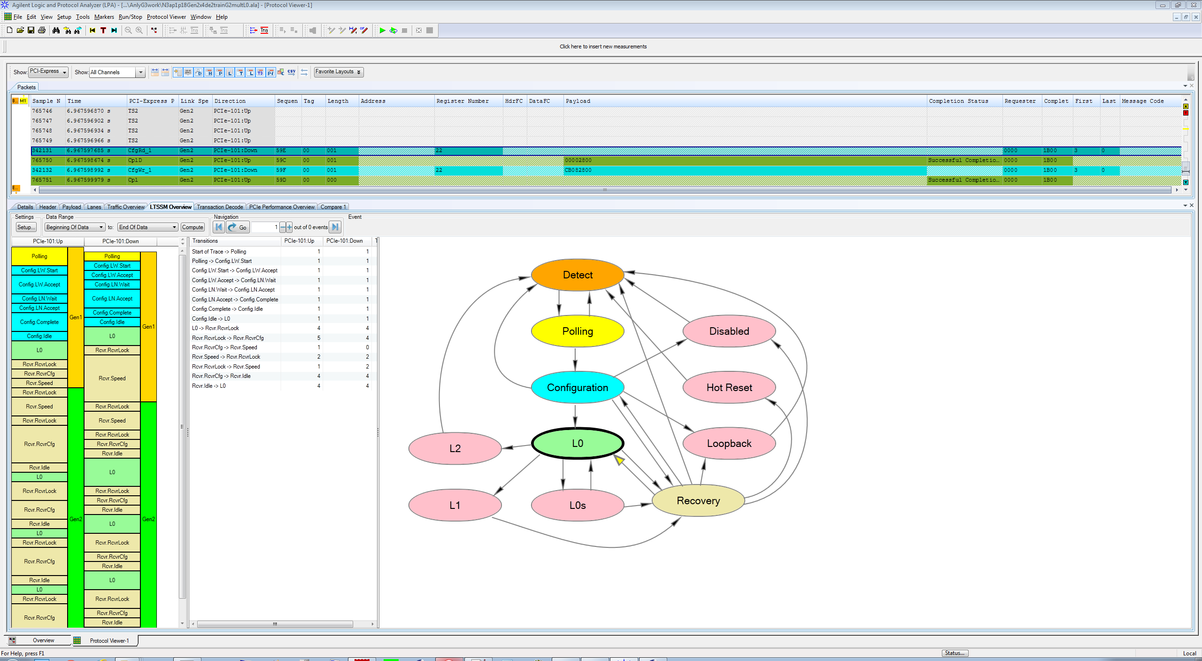Click the zoom in magnifier icon
1202x661 pixels.
point(139,31)
